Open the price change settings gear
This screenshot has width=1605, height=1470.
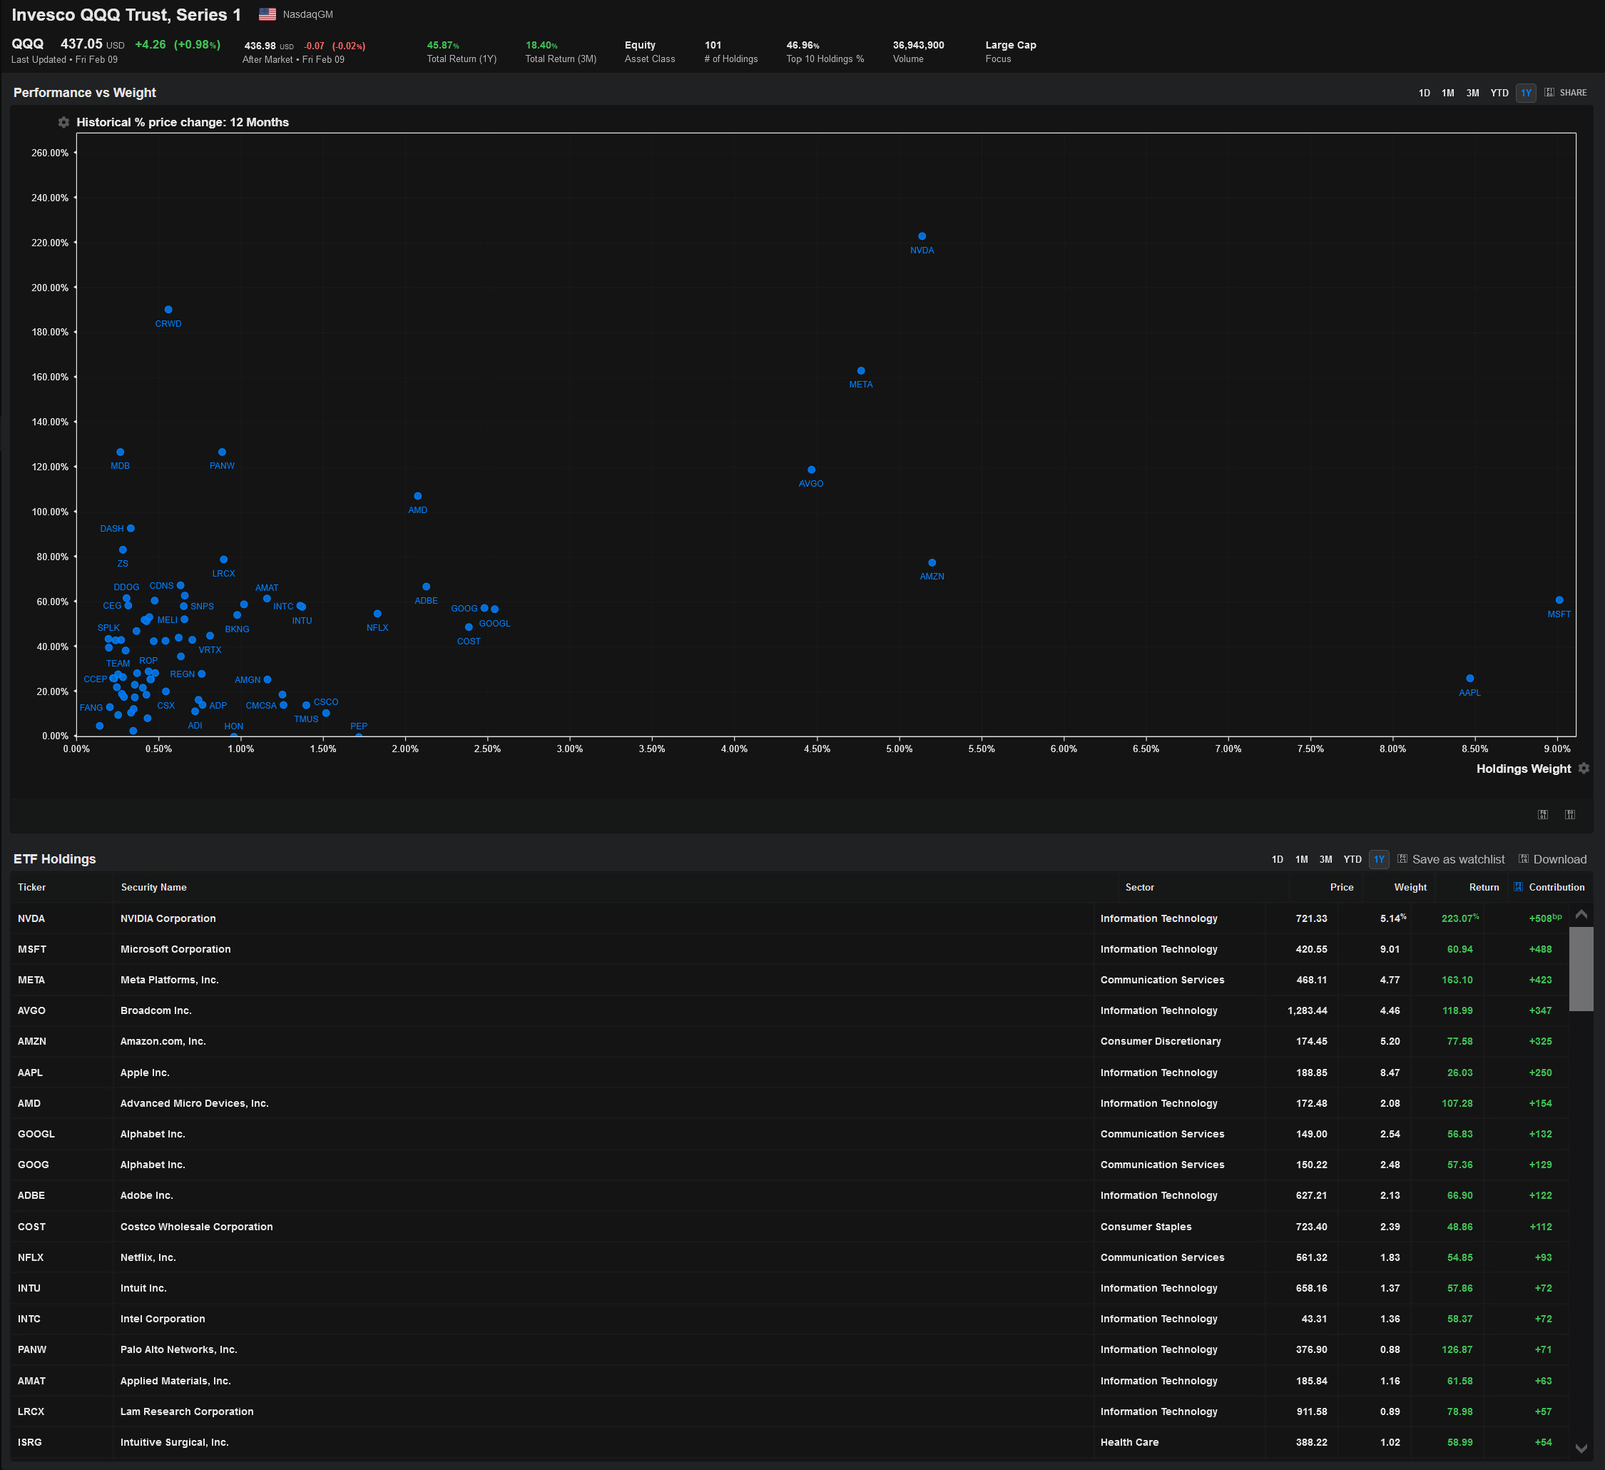[x=63, y=123]
